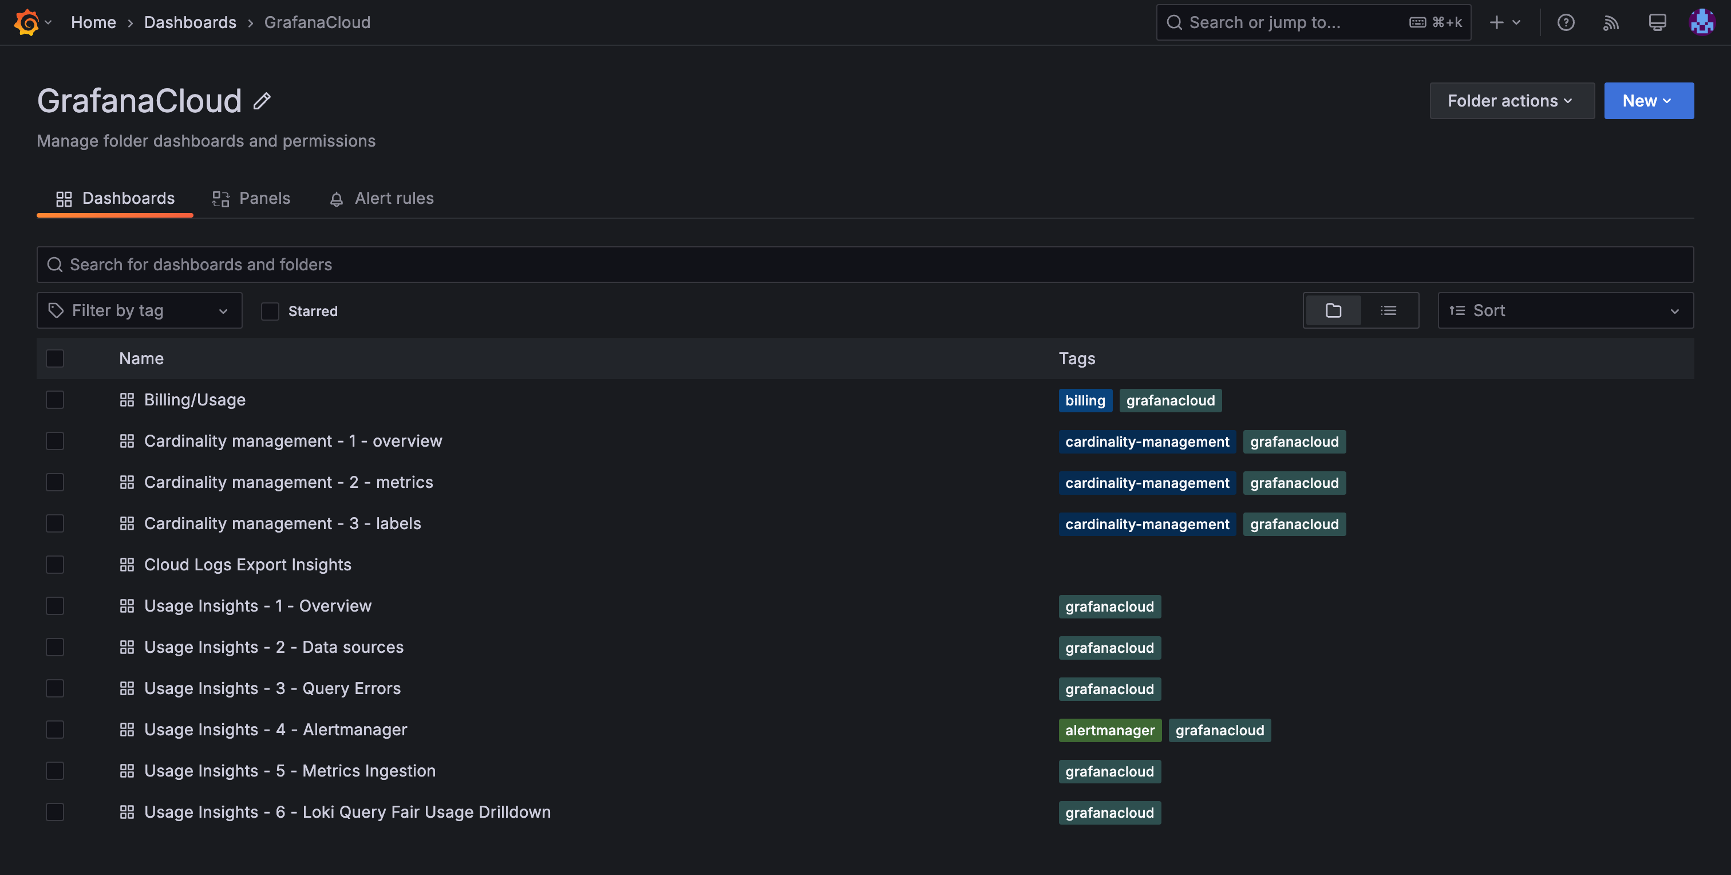Check the Cardinality management - 3 - labels checkbox
Screen dimensions: 1731x875
point(54,523)
